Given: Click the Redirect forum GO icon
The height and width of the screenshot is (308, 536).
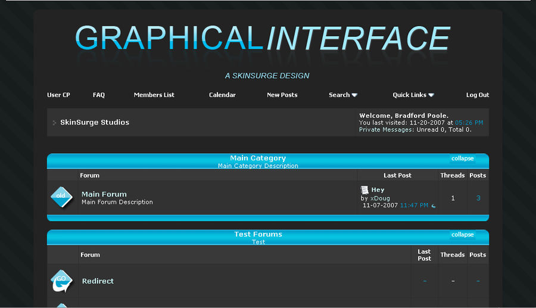Looking at the screenshot, I should click(x=61, y=281).
